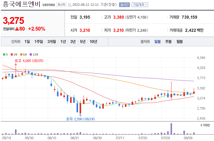
Task: Select the 5년 line chart tab
Action: pos(83,42)
